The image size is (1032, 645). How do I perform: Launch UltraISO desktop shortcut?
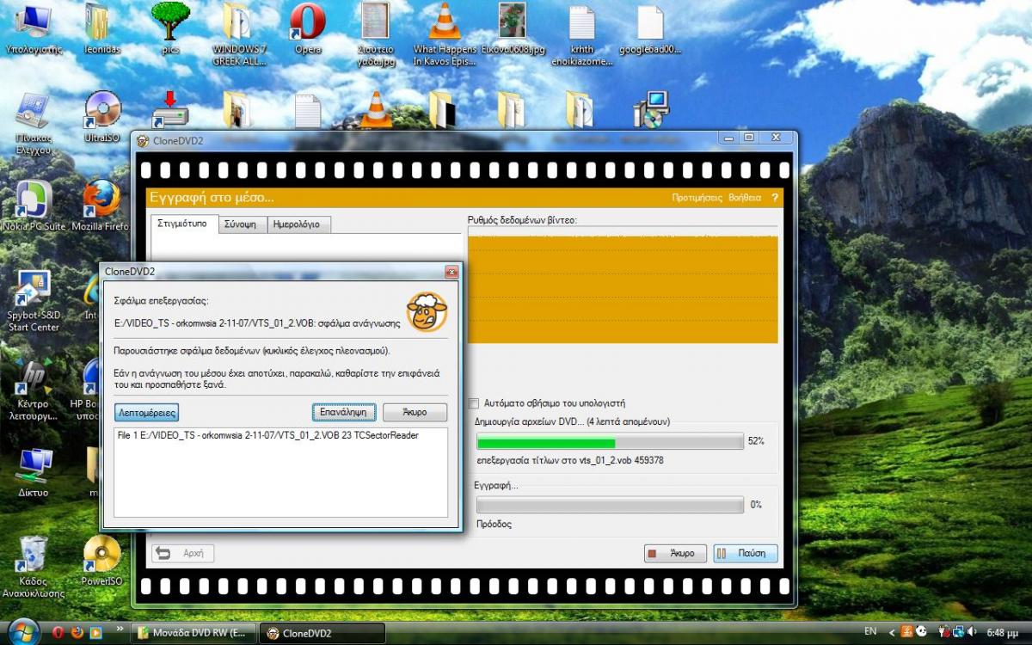[101, 116]
